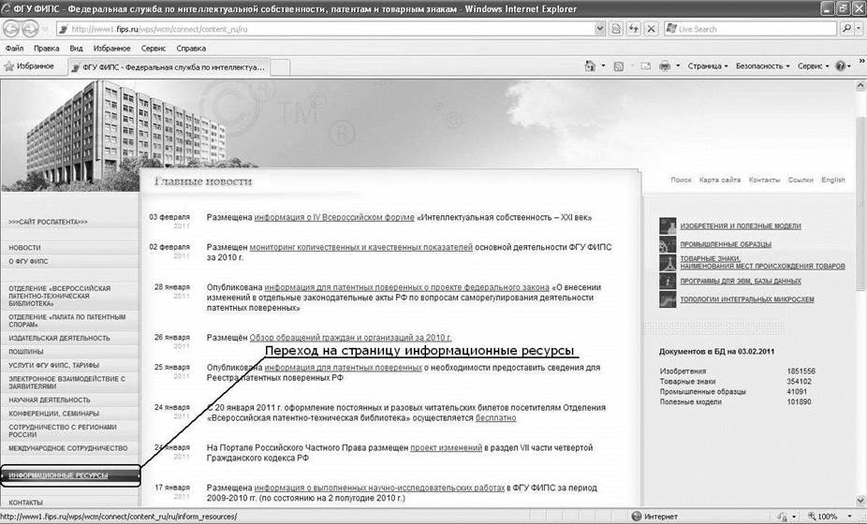Image resolution: width=867 pixels, height=524 pixels.
Task: Click the RSS feeds icon
Action: pos(619,66)
